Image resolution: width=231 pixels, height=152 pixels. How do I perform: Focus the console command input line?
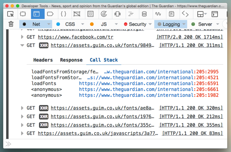[x=115, y=144]
